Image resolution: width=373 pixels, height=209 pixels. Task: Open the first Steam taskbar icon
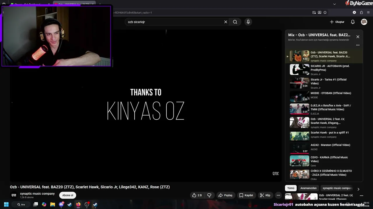[x=70, y=204]
